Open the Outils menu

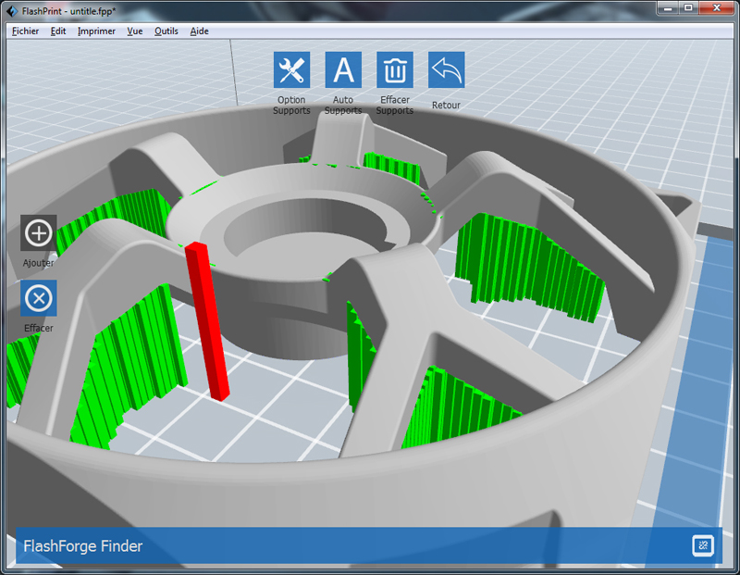click(166, 31)
